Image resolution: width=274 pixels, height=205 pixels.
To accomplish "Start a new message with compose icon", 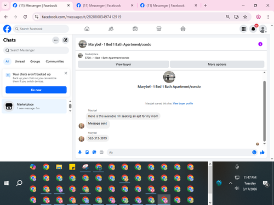I will 65,40.
